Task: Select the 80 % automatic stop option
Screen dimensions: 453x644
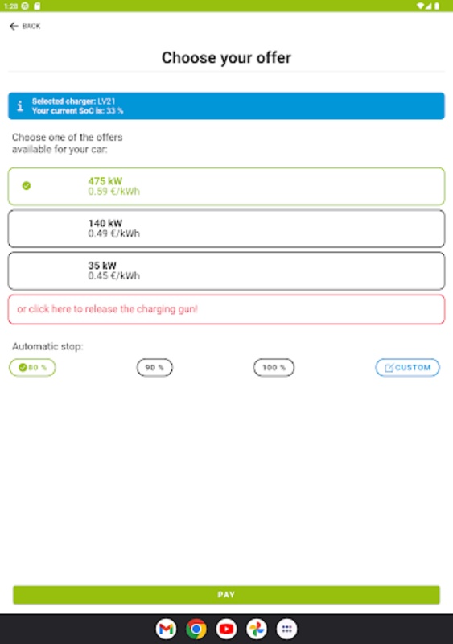Action: [x=32, y=368]
